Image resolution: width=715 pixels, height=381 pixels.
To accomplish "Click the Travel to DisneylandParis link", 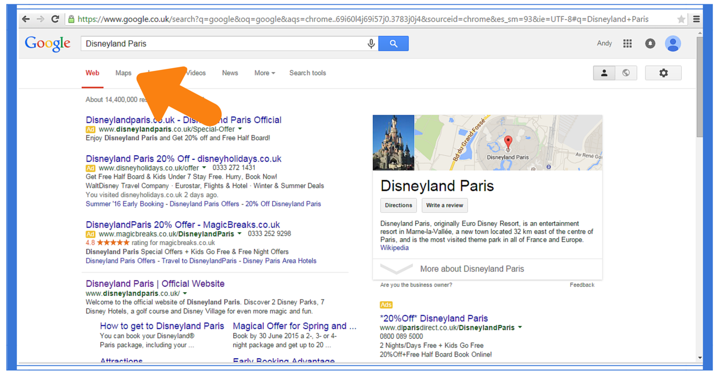I will pyautogui.click(x=199, y=261).
